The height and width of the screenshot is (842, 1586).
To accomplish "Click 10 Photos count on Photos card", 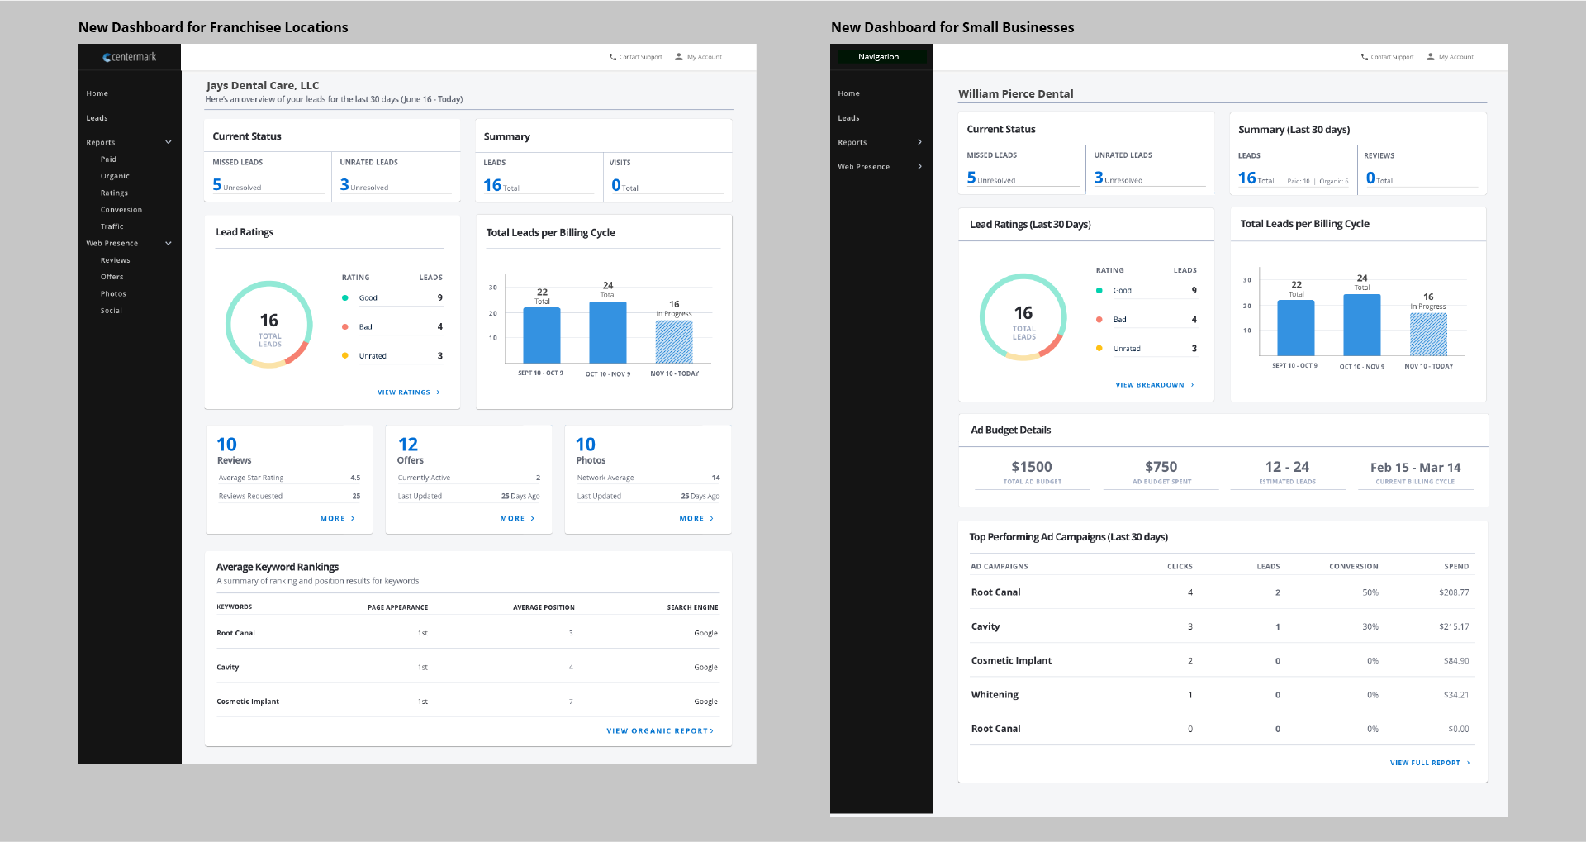I will [586, 445].
